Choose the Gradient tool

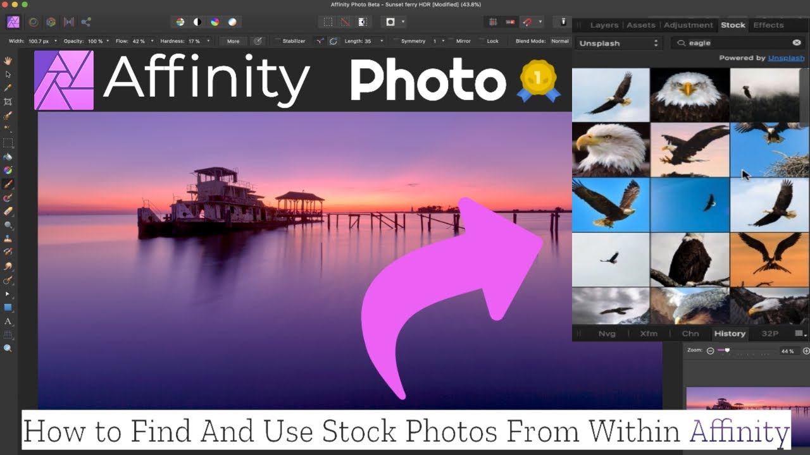pyautogui.click(x=8, y=171)
